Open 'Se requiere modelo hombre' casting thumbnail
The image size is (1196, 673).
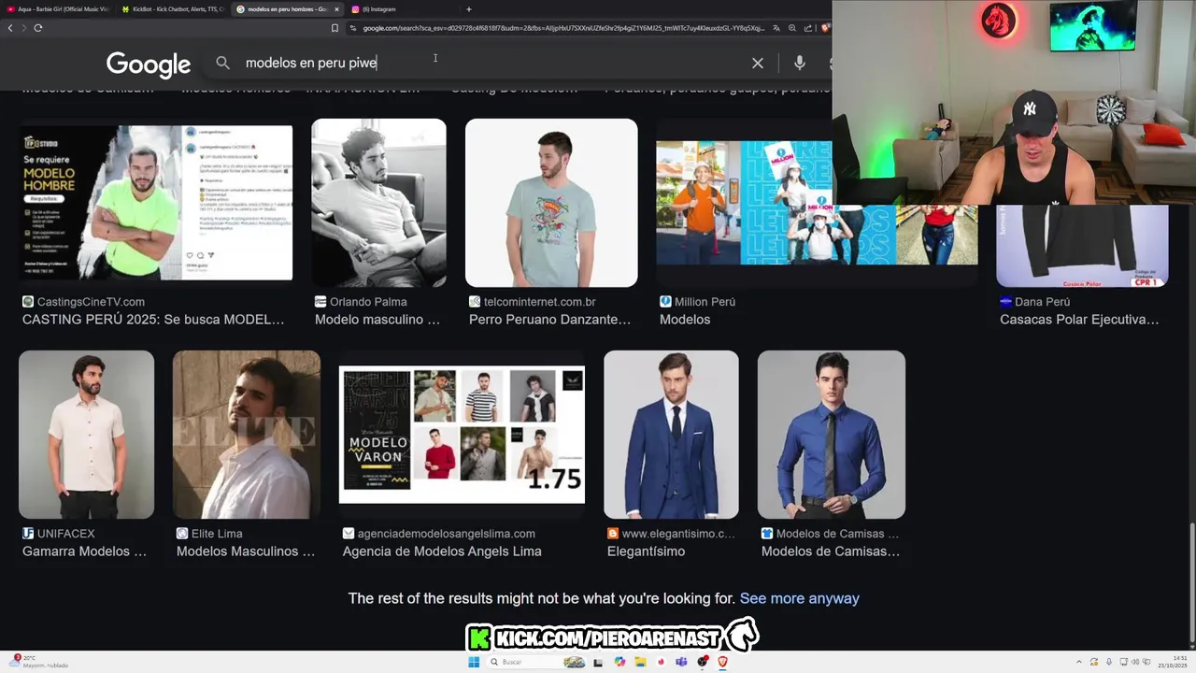(155, 203)
